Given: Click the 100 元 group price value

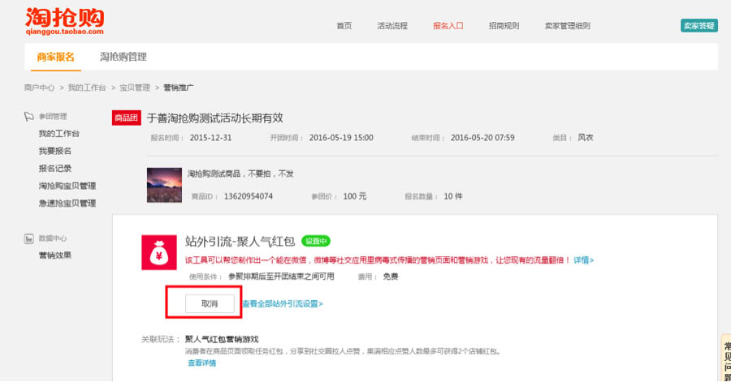Looking at the screenshot, I should coord(355,196).
